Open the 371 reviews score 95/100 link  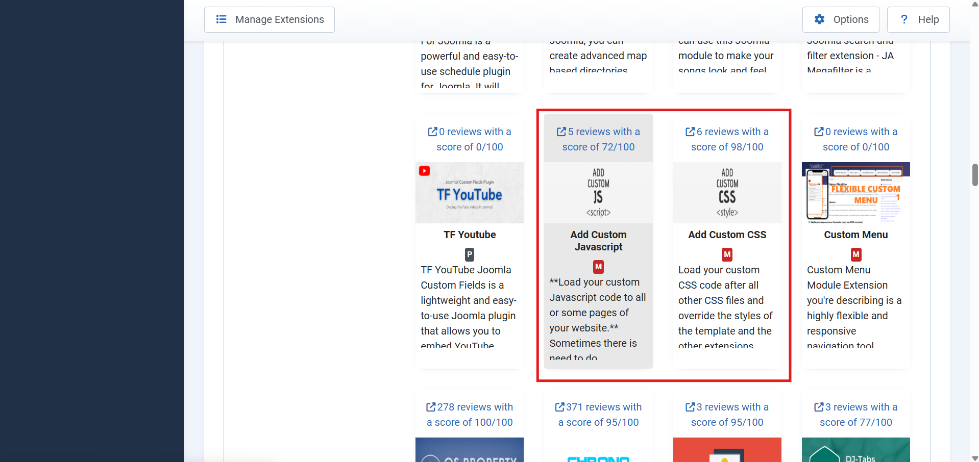[x=598, y=415]
